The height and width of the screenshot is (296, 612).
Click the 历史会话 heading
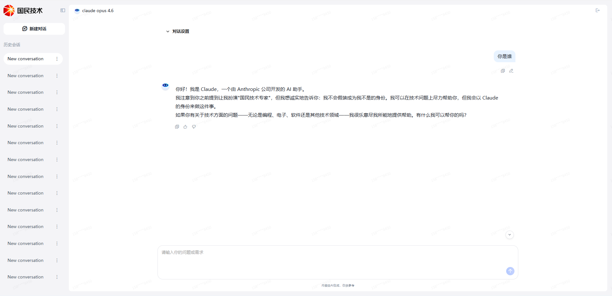[x=12, y=45]
